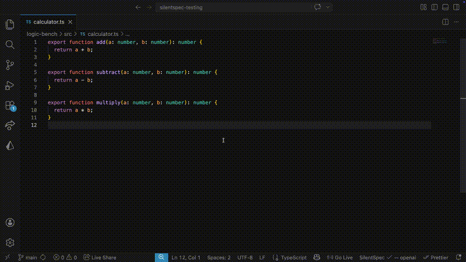Open the Live Share activity bar icon

point(10,125)
